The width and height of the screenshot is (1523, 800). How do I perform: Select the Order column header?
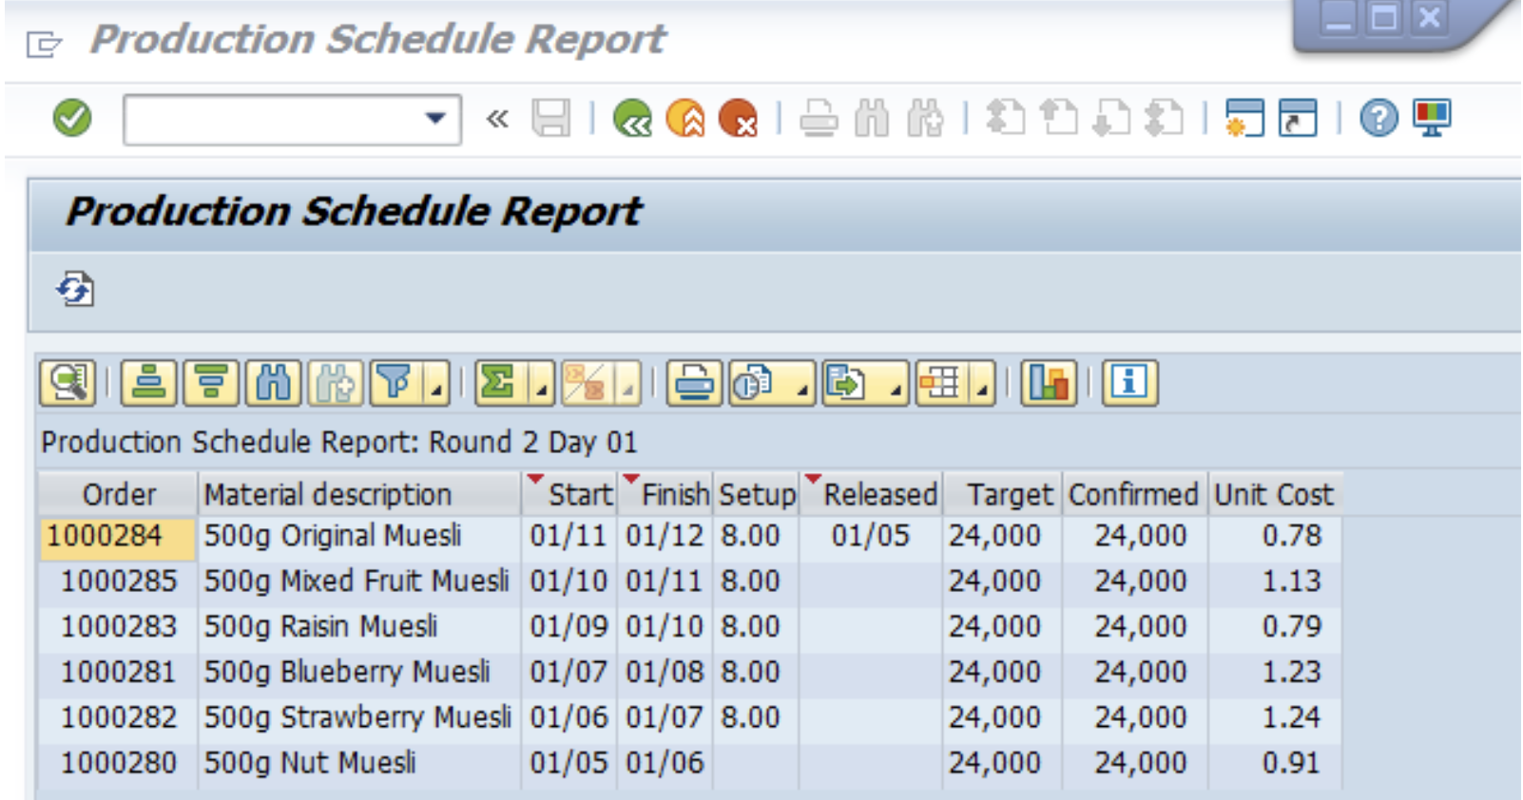pos(118,494)
